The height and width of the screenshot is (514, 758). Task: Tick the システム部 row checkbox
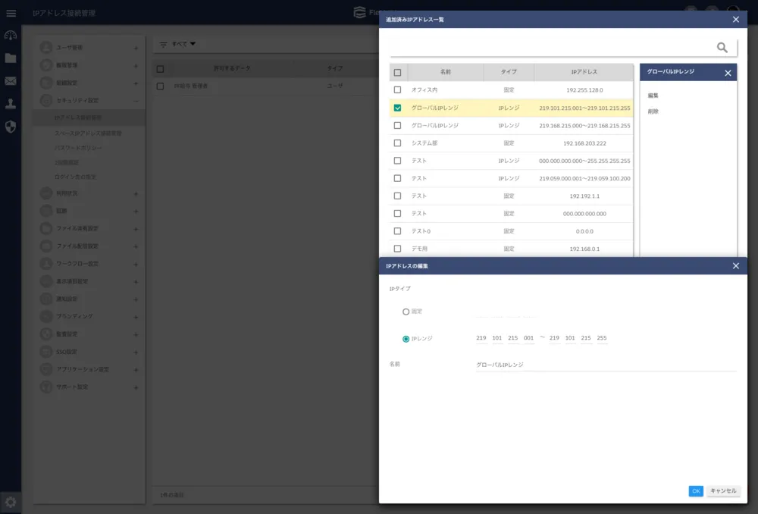tap(397, 143)
